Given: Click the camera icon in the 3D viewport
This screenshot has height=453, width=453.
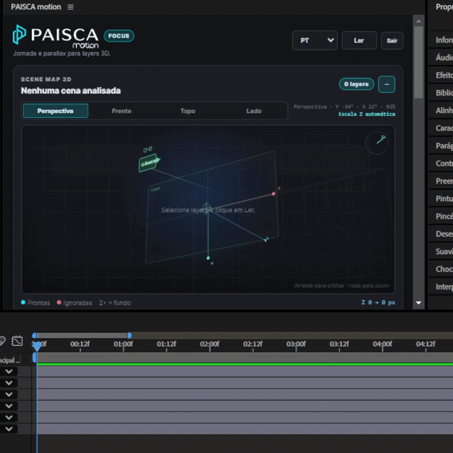Looking at the screenshot, I should click(x=149, y=163).
